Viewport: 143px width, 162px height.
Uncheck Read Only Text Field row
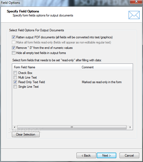[x=15, y=82]
